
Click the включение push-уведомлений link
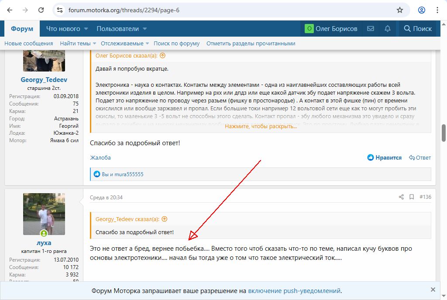click(x=294, y=291)
